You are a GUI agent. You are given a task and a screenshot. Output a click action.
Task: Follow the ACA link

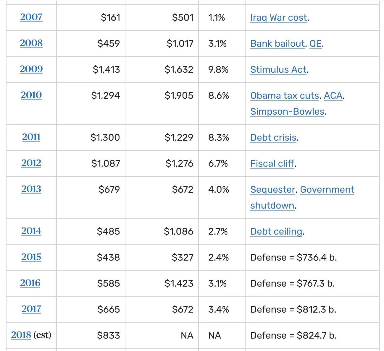(x=333, y=96)
